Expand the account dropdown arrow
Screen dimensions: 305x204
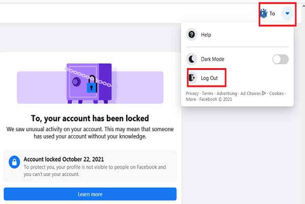click(287, 14)
